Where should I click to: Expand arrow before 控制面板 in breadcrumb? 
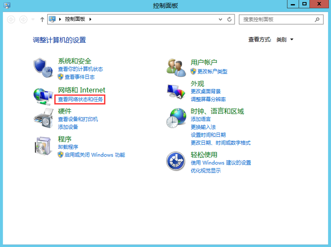pyautogui.click(x=60, y=19)
